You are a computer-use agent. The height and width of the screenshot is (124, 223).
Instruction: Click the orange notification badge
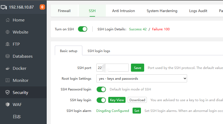pyautogui.click(x=42, y=7)
